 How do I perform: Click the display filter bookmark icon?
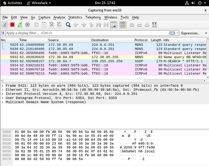coord(3,33)
